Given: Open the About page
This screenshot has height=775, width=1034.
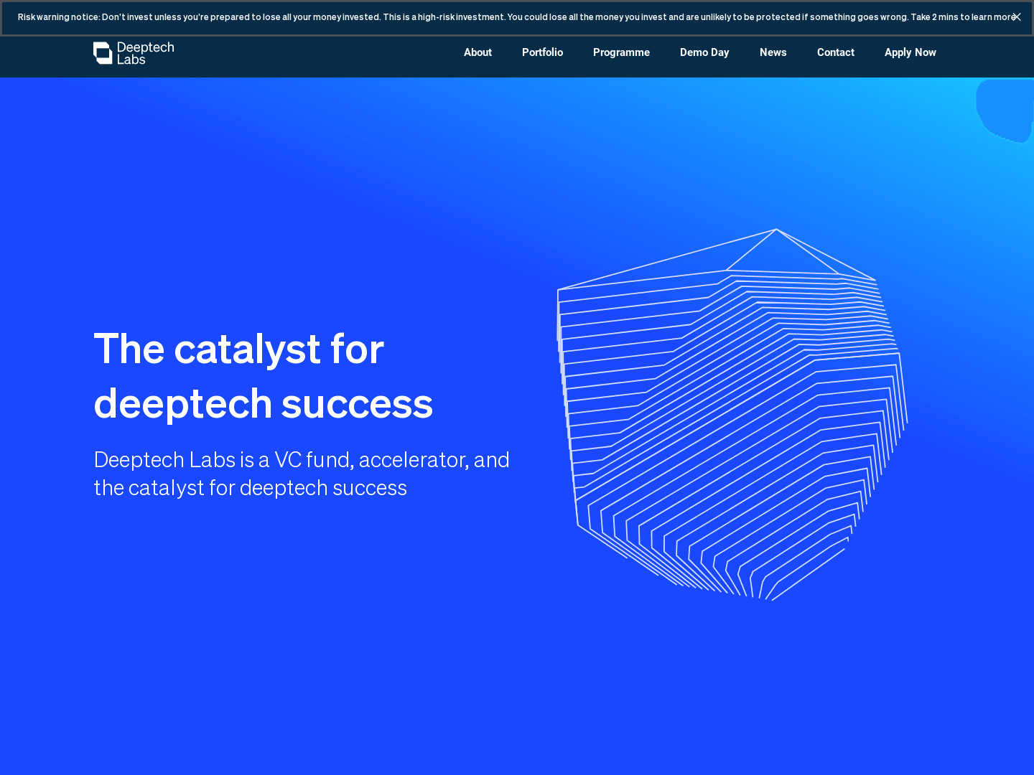Looking at the screenshot, I should pyautogui.click(x=478, y=52).
